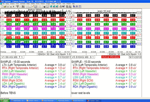Click the Print toolbar icon
The image size is (150, 102).
pos(61,7)
